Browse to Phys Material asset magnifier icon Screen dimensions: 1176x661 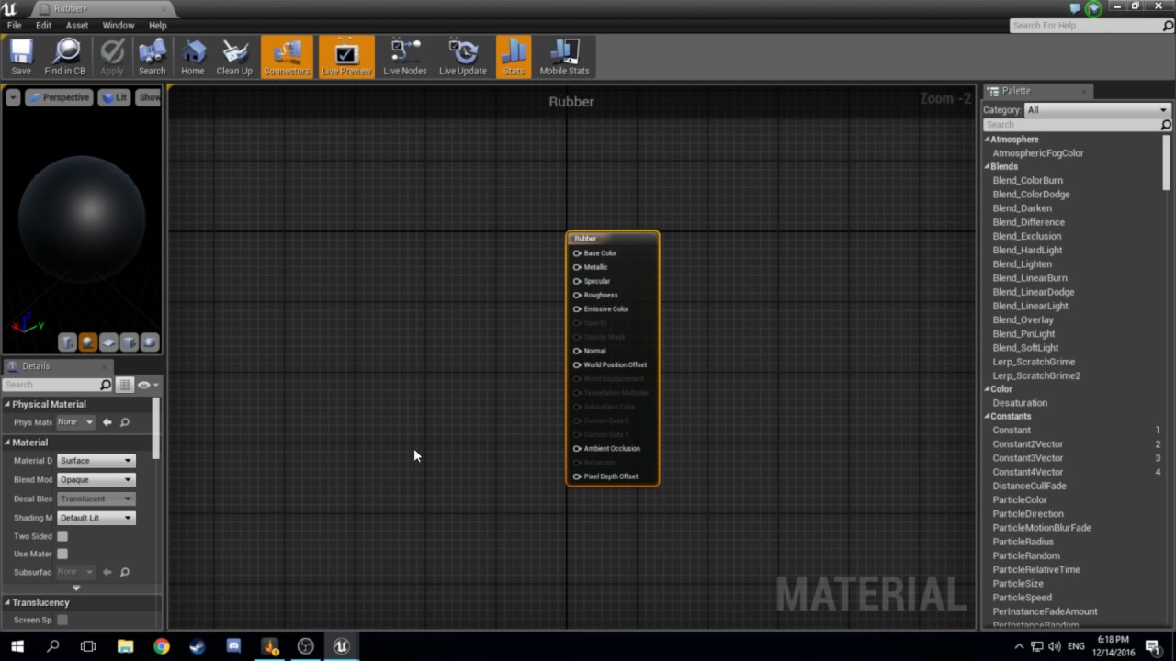pyautogui.click(x=125, y=422)
